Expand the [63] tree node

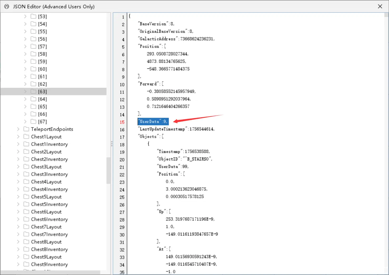(x=25, y=91)
